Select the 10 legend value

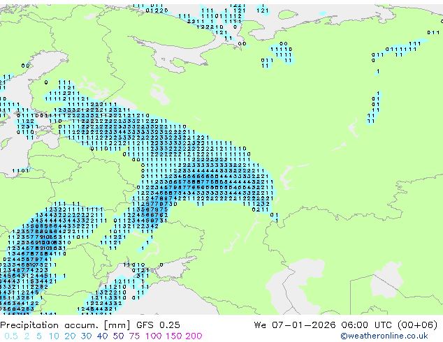pos(54,336)
